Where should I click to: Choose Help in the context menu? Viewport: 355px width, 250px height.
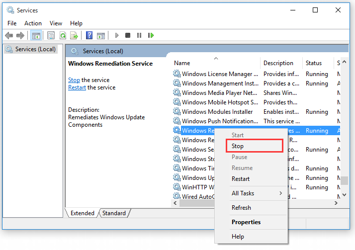251,237
